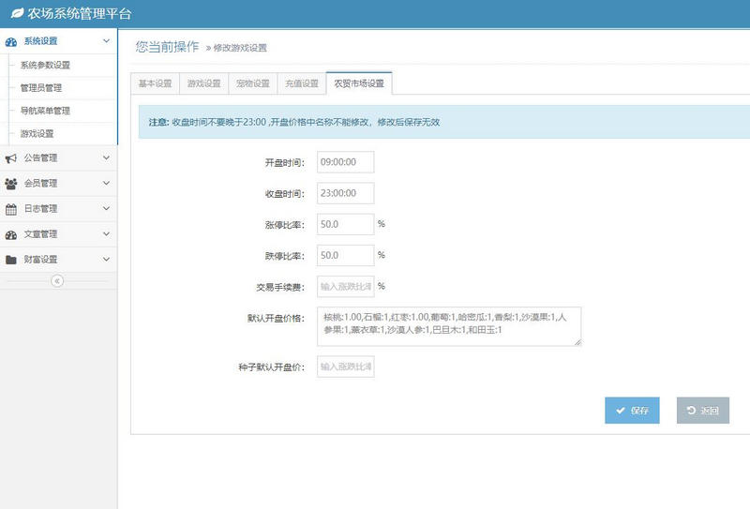Select the 农贸市场设置 tab
This screenshot has height=509, width=750.
[x=359, y=83]
